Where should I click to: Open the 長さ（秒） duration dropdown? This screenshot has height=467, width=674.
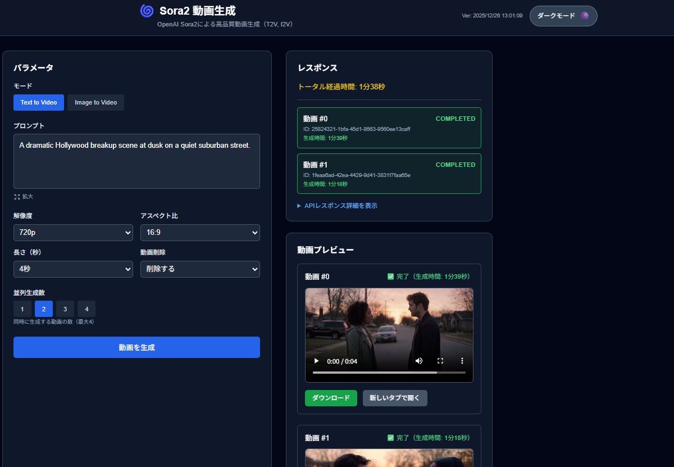73,269
